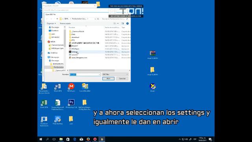Open the Mail app from the taskbar
Screen dimensions: 252x142
coord(82,139)
